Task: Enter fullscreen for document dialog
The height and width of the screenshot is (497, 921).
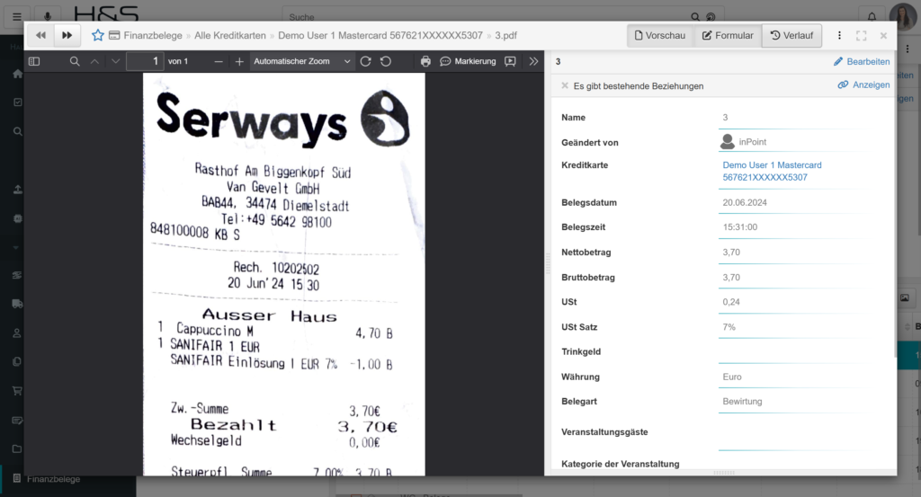Action: click(x=861, y=36)
